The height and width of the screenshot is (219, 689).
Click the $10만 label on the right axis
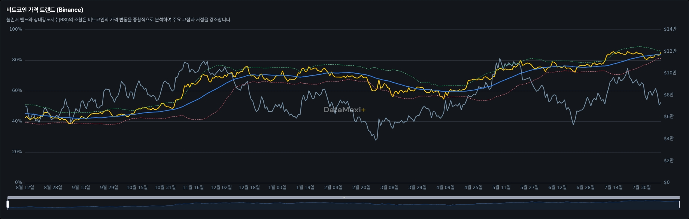670,73
